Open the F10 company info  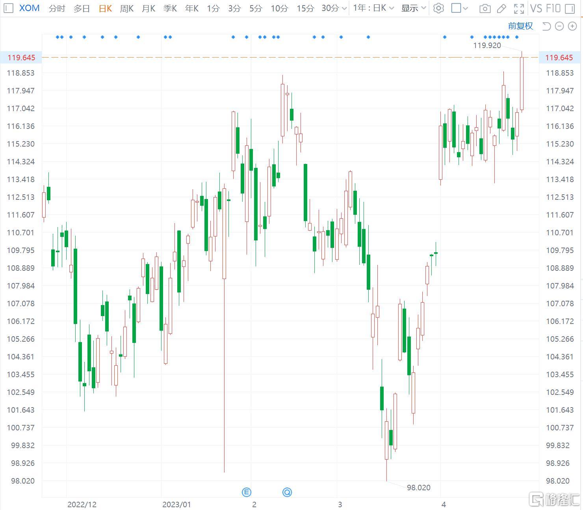(x=553, y=8)
